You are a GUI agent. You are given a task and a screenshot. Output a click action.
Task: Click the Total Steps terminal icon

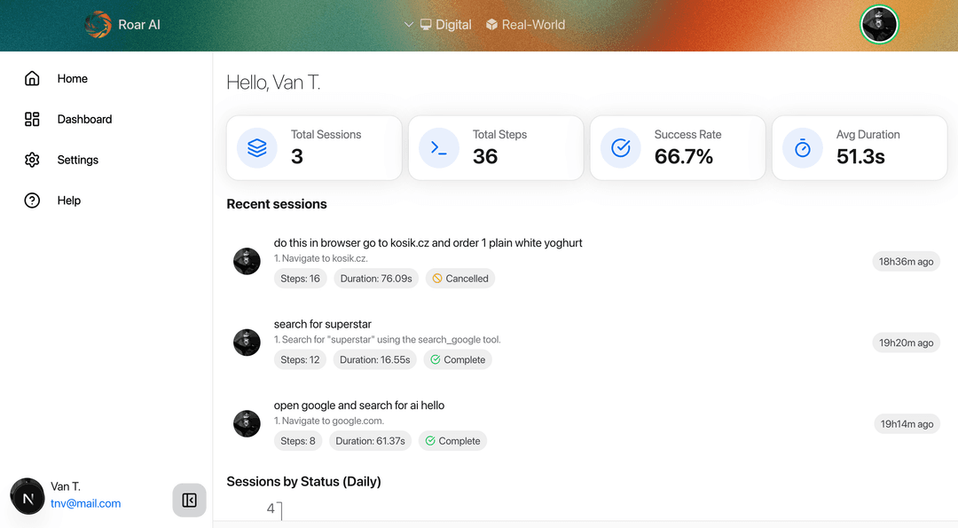[x=439, y=148]
